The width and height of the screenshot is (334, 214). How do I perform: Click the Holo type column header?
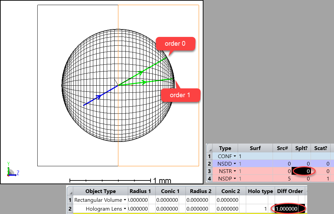pos(260,191)
